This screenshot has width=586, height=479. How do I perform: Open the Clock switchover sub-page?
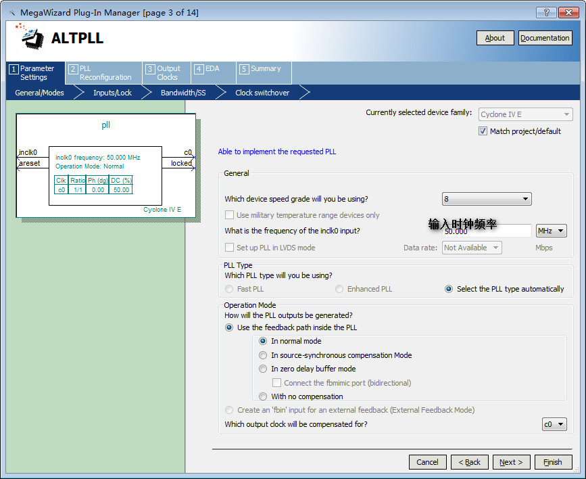pos(262,93)
